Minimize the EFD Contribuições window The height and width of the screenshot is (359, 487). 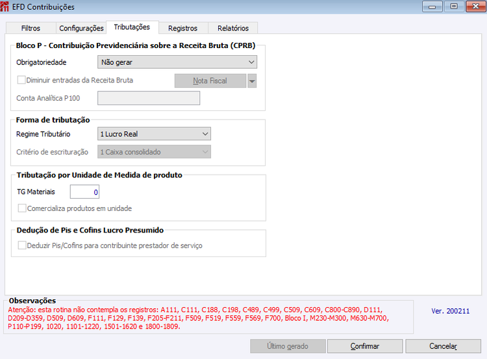click(x=432, y=6)
